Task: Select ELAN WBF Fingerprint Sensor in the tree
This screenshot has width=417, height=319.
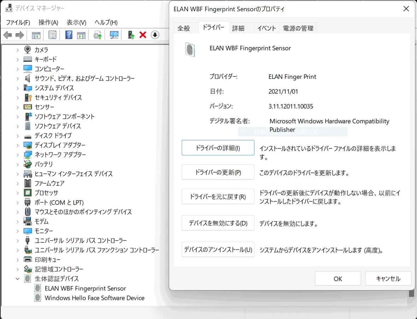Action: click(x=86, y=288)
